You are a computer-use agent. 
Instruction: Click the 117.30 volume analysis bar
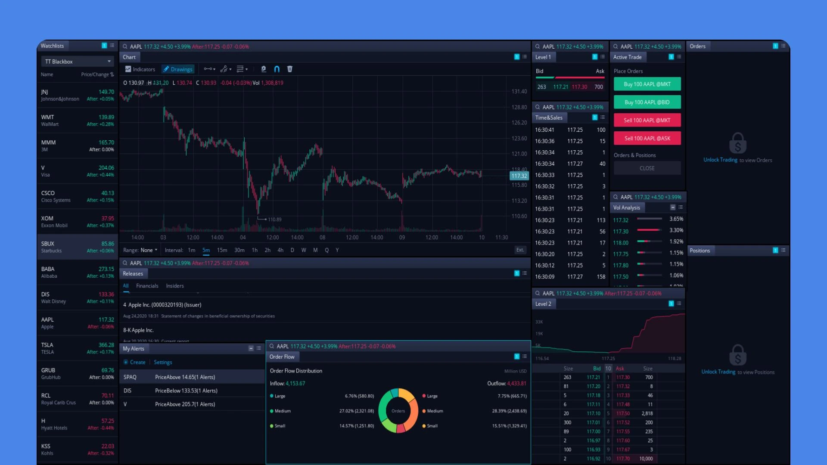point(649,230)
